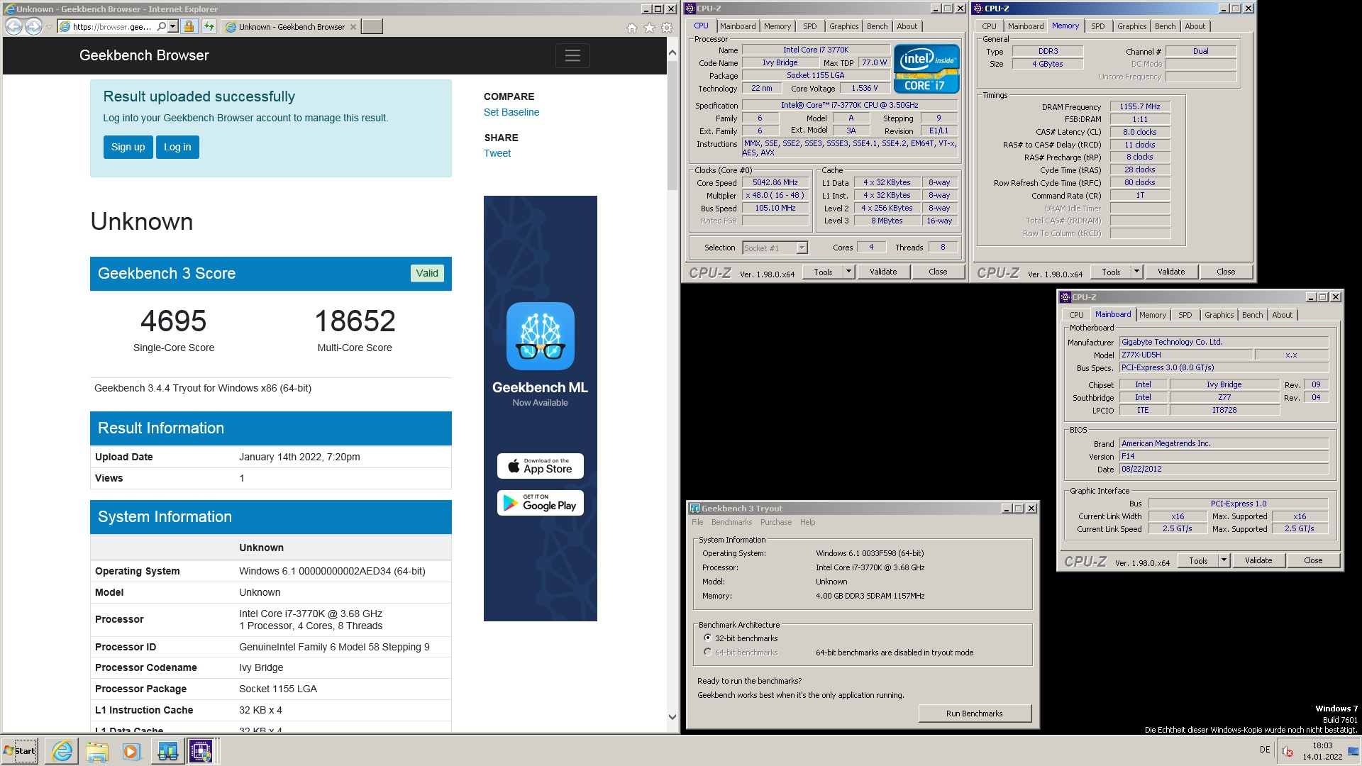Screen dimensions: 1362x766
Task: Select 32-bit benchmarks radio button
Action: pos(707,638)
